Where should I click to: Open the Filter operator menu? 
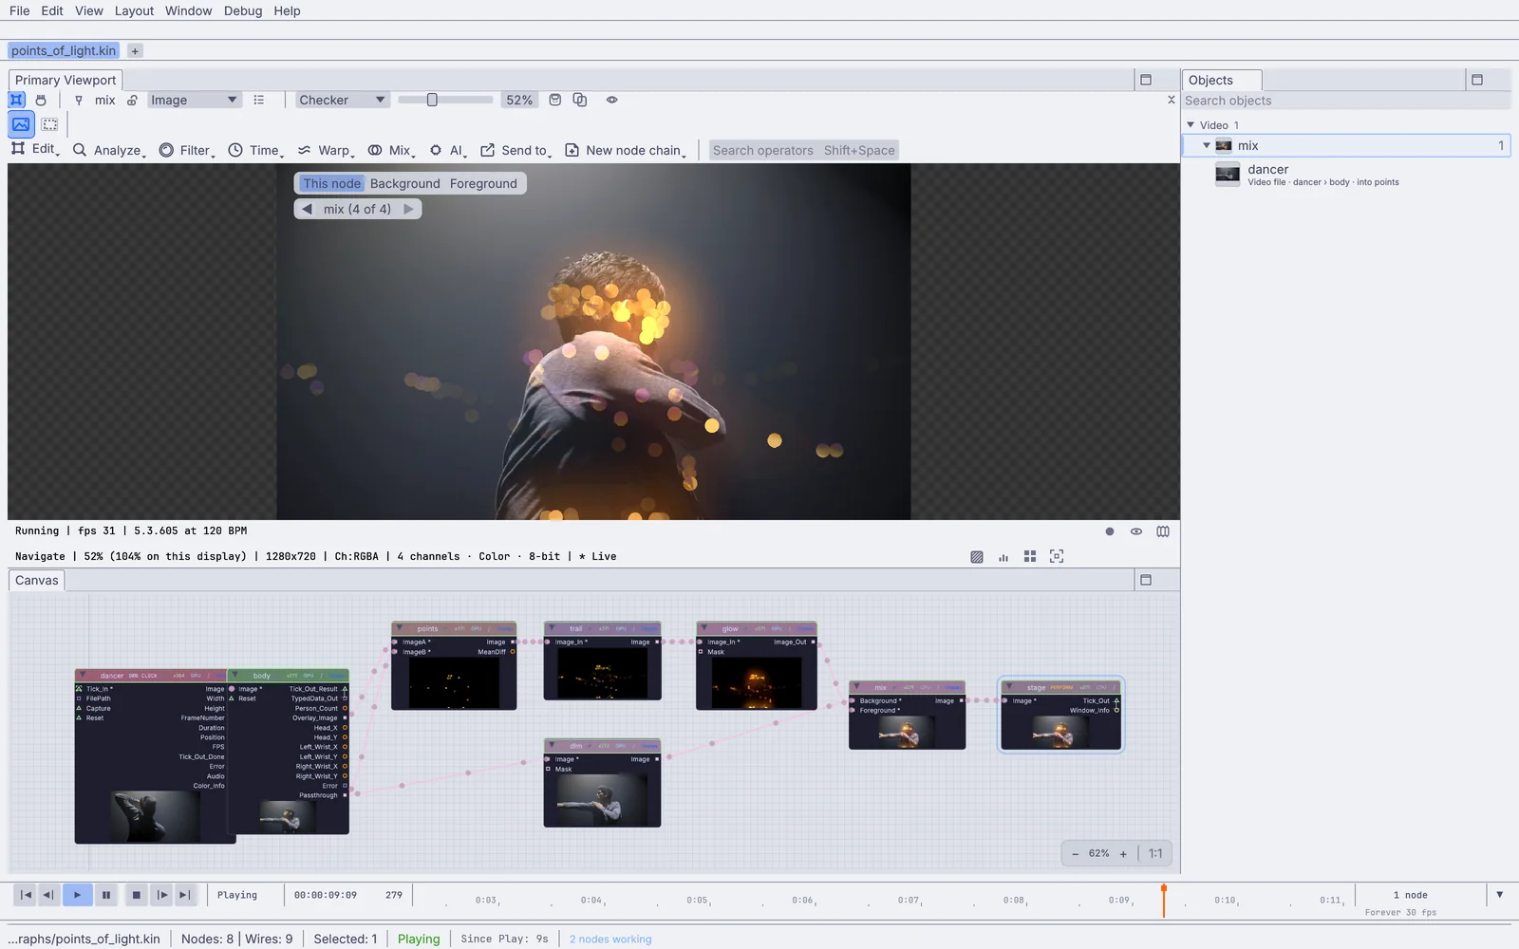[x=187, y=150]
